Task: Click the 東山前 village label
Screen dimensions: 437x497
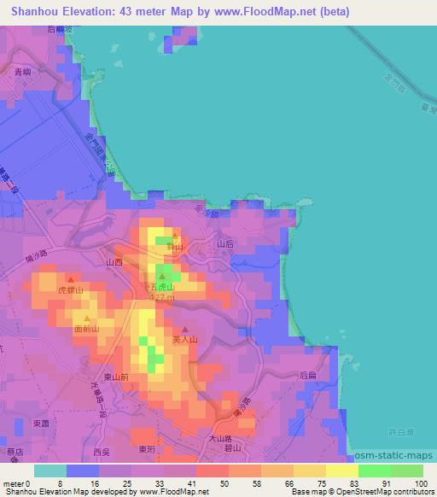Action: tap(116, 377)
